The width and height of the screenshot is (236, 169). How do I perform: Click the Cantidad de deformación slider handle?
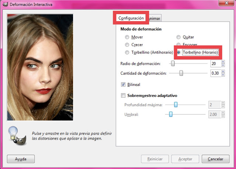[x=181, y=73]
